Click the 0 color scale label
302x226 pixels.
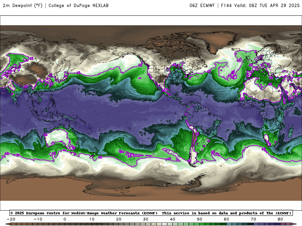(65, 219)
